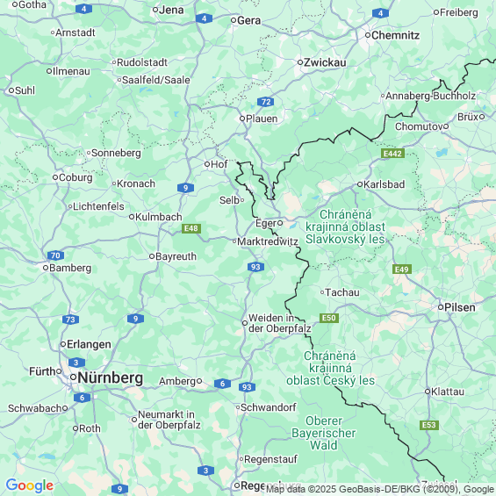496x496 pixels.
Task: Click the A93 shield near Schwandorf
Action: [x=247, y=387]
